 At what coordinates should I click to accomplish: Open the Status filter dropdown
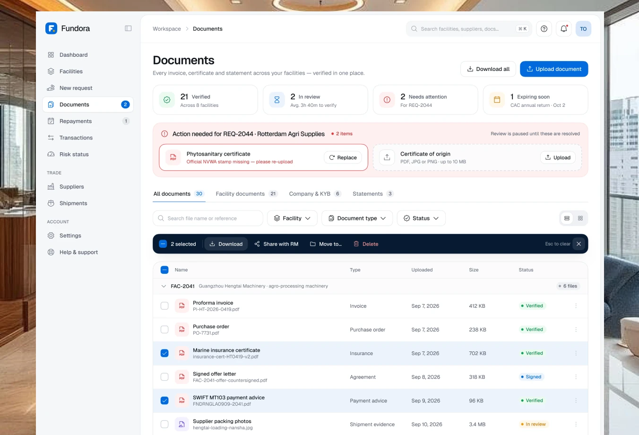[x=421, y=218]
